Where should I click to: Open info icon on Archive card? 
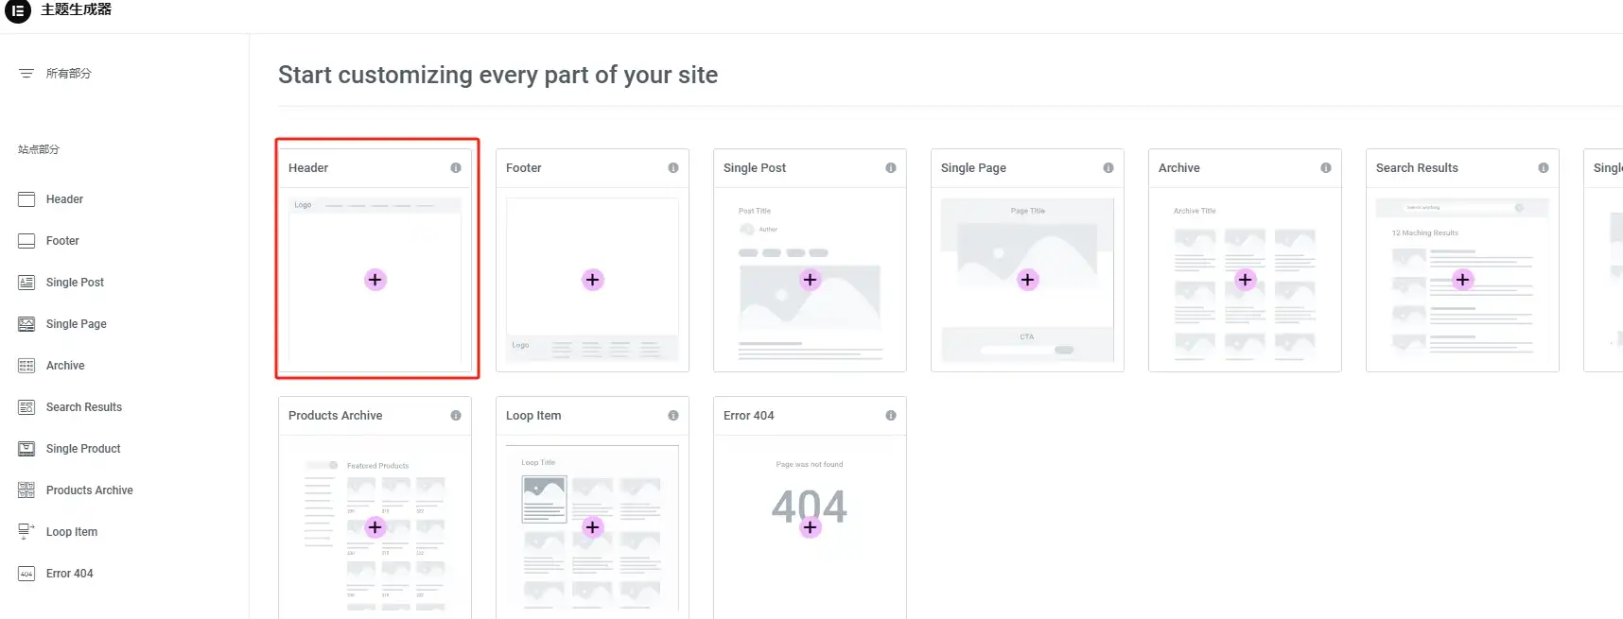[x=1326, y=168]
